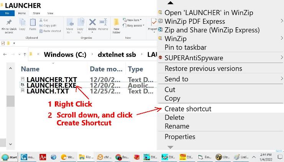Click the red X Delete icon
Screen dimensions: 284x162
point(92,22)
